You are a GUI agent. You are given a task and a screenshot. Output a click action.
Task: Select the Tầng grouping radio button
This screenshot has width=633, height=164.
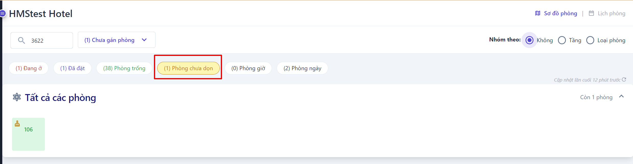click(562, 40)
